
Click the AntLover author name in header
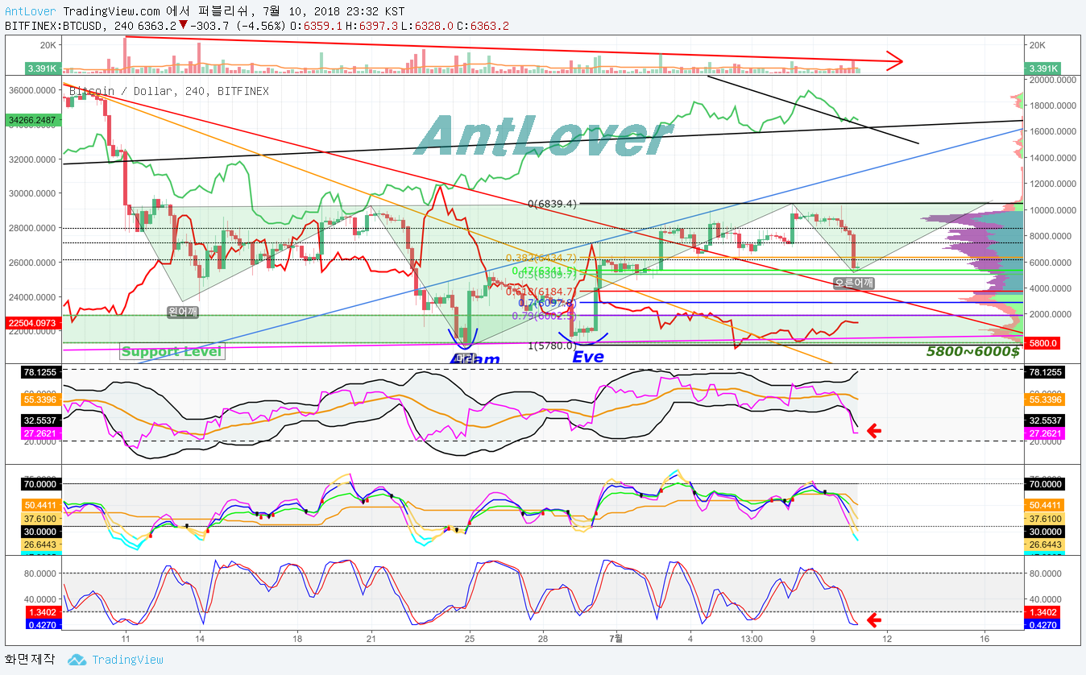pyautogui.click(x=31, y=11)
